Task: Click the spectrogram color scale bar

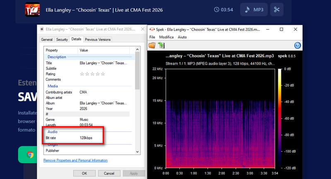Action: [x=280, y=118]
